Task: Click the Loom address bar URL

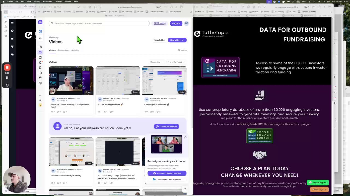Action: pos(130,7)
